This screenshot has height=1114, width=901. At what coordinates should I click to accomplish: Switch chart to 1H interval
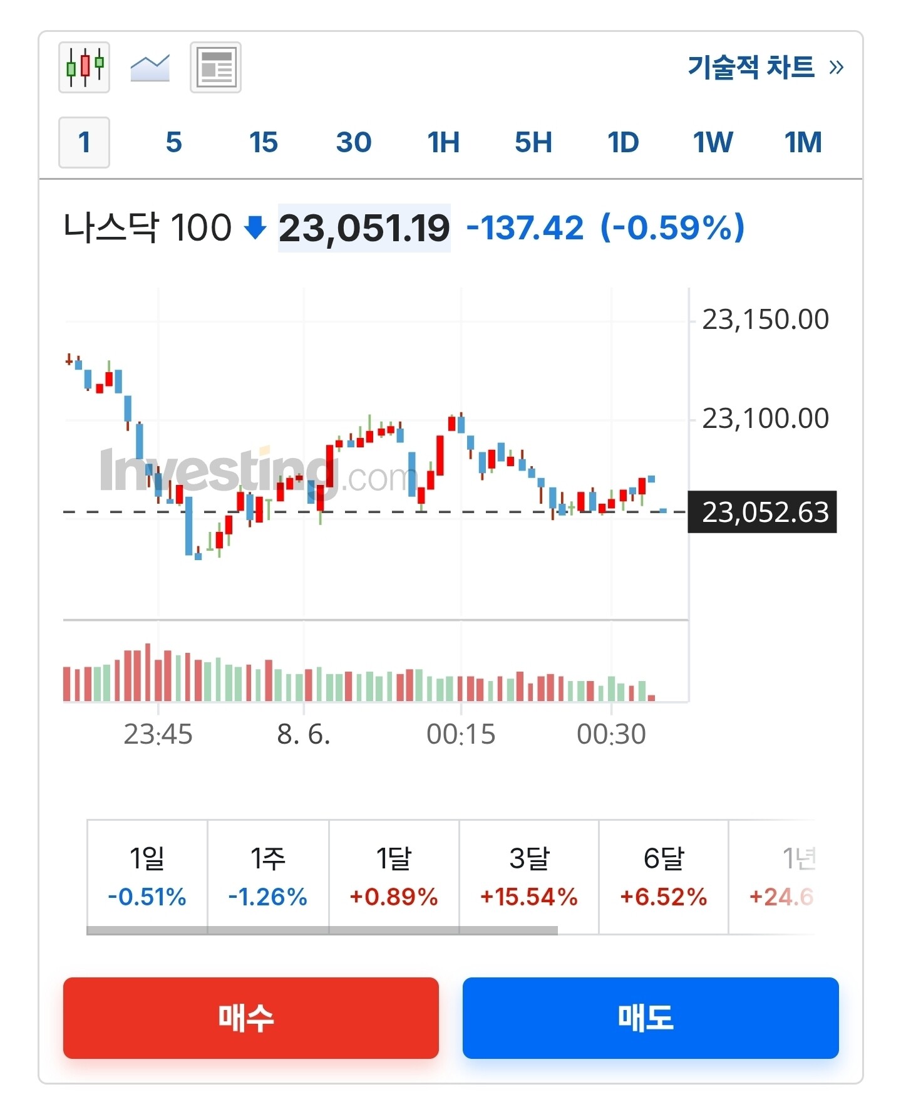[x=443, y=142]
